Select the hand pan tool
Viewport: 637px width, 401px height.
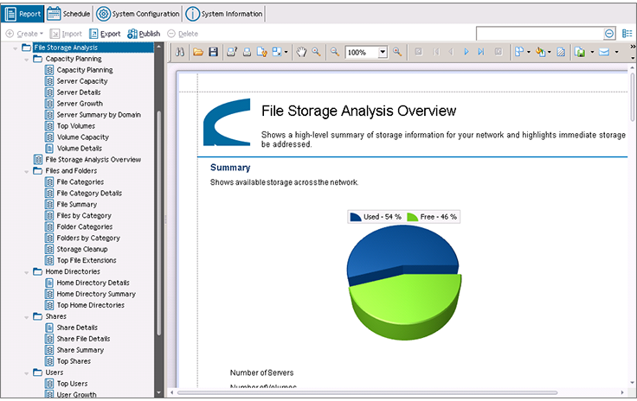[x=301, y=52]
